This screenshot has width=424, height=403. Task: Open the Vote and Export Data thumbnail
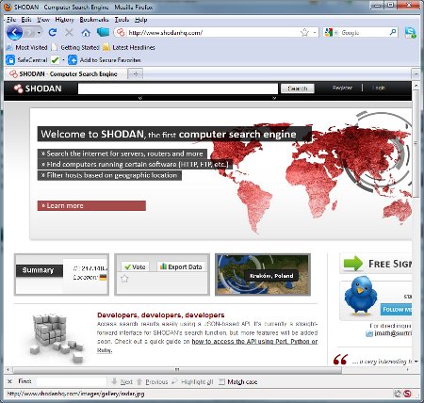(162, 275)
